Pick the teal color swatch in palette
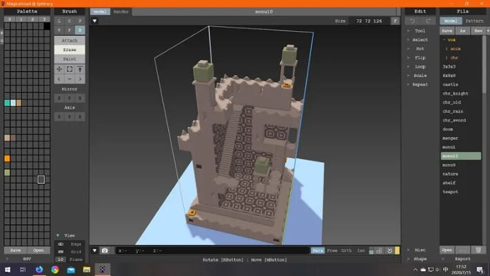The width and height of the screenshot is (490, 276). pyautogui.click(x=7, y=103)
